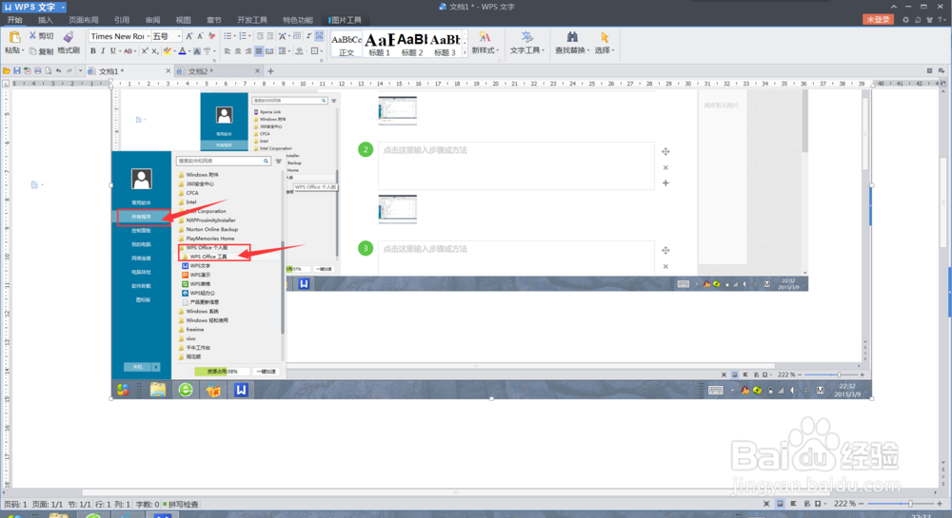Open the Insert (插入) ribbon tab
Screen dimensions: 952x518
[x=46, y=20]
